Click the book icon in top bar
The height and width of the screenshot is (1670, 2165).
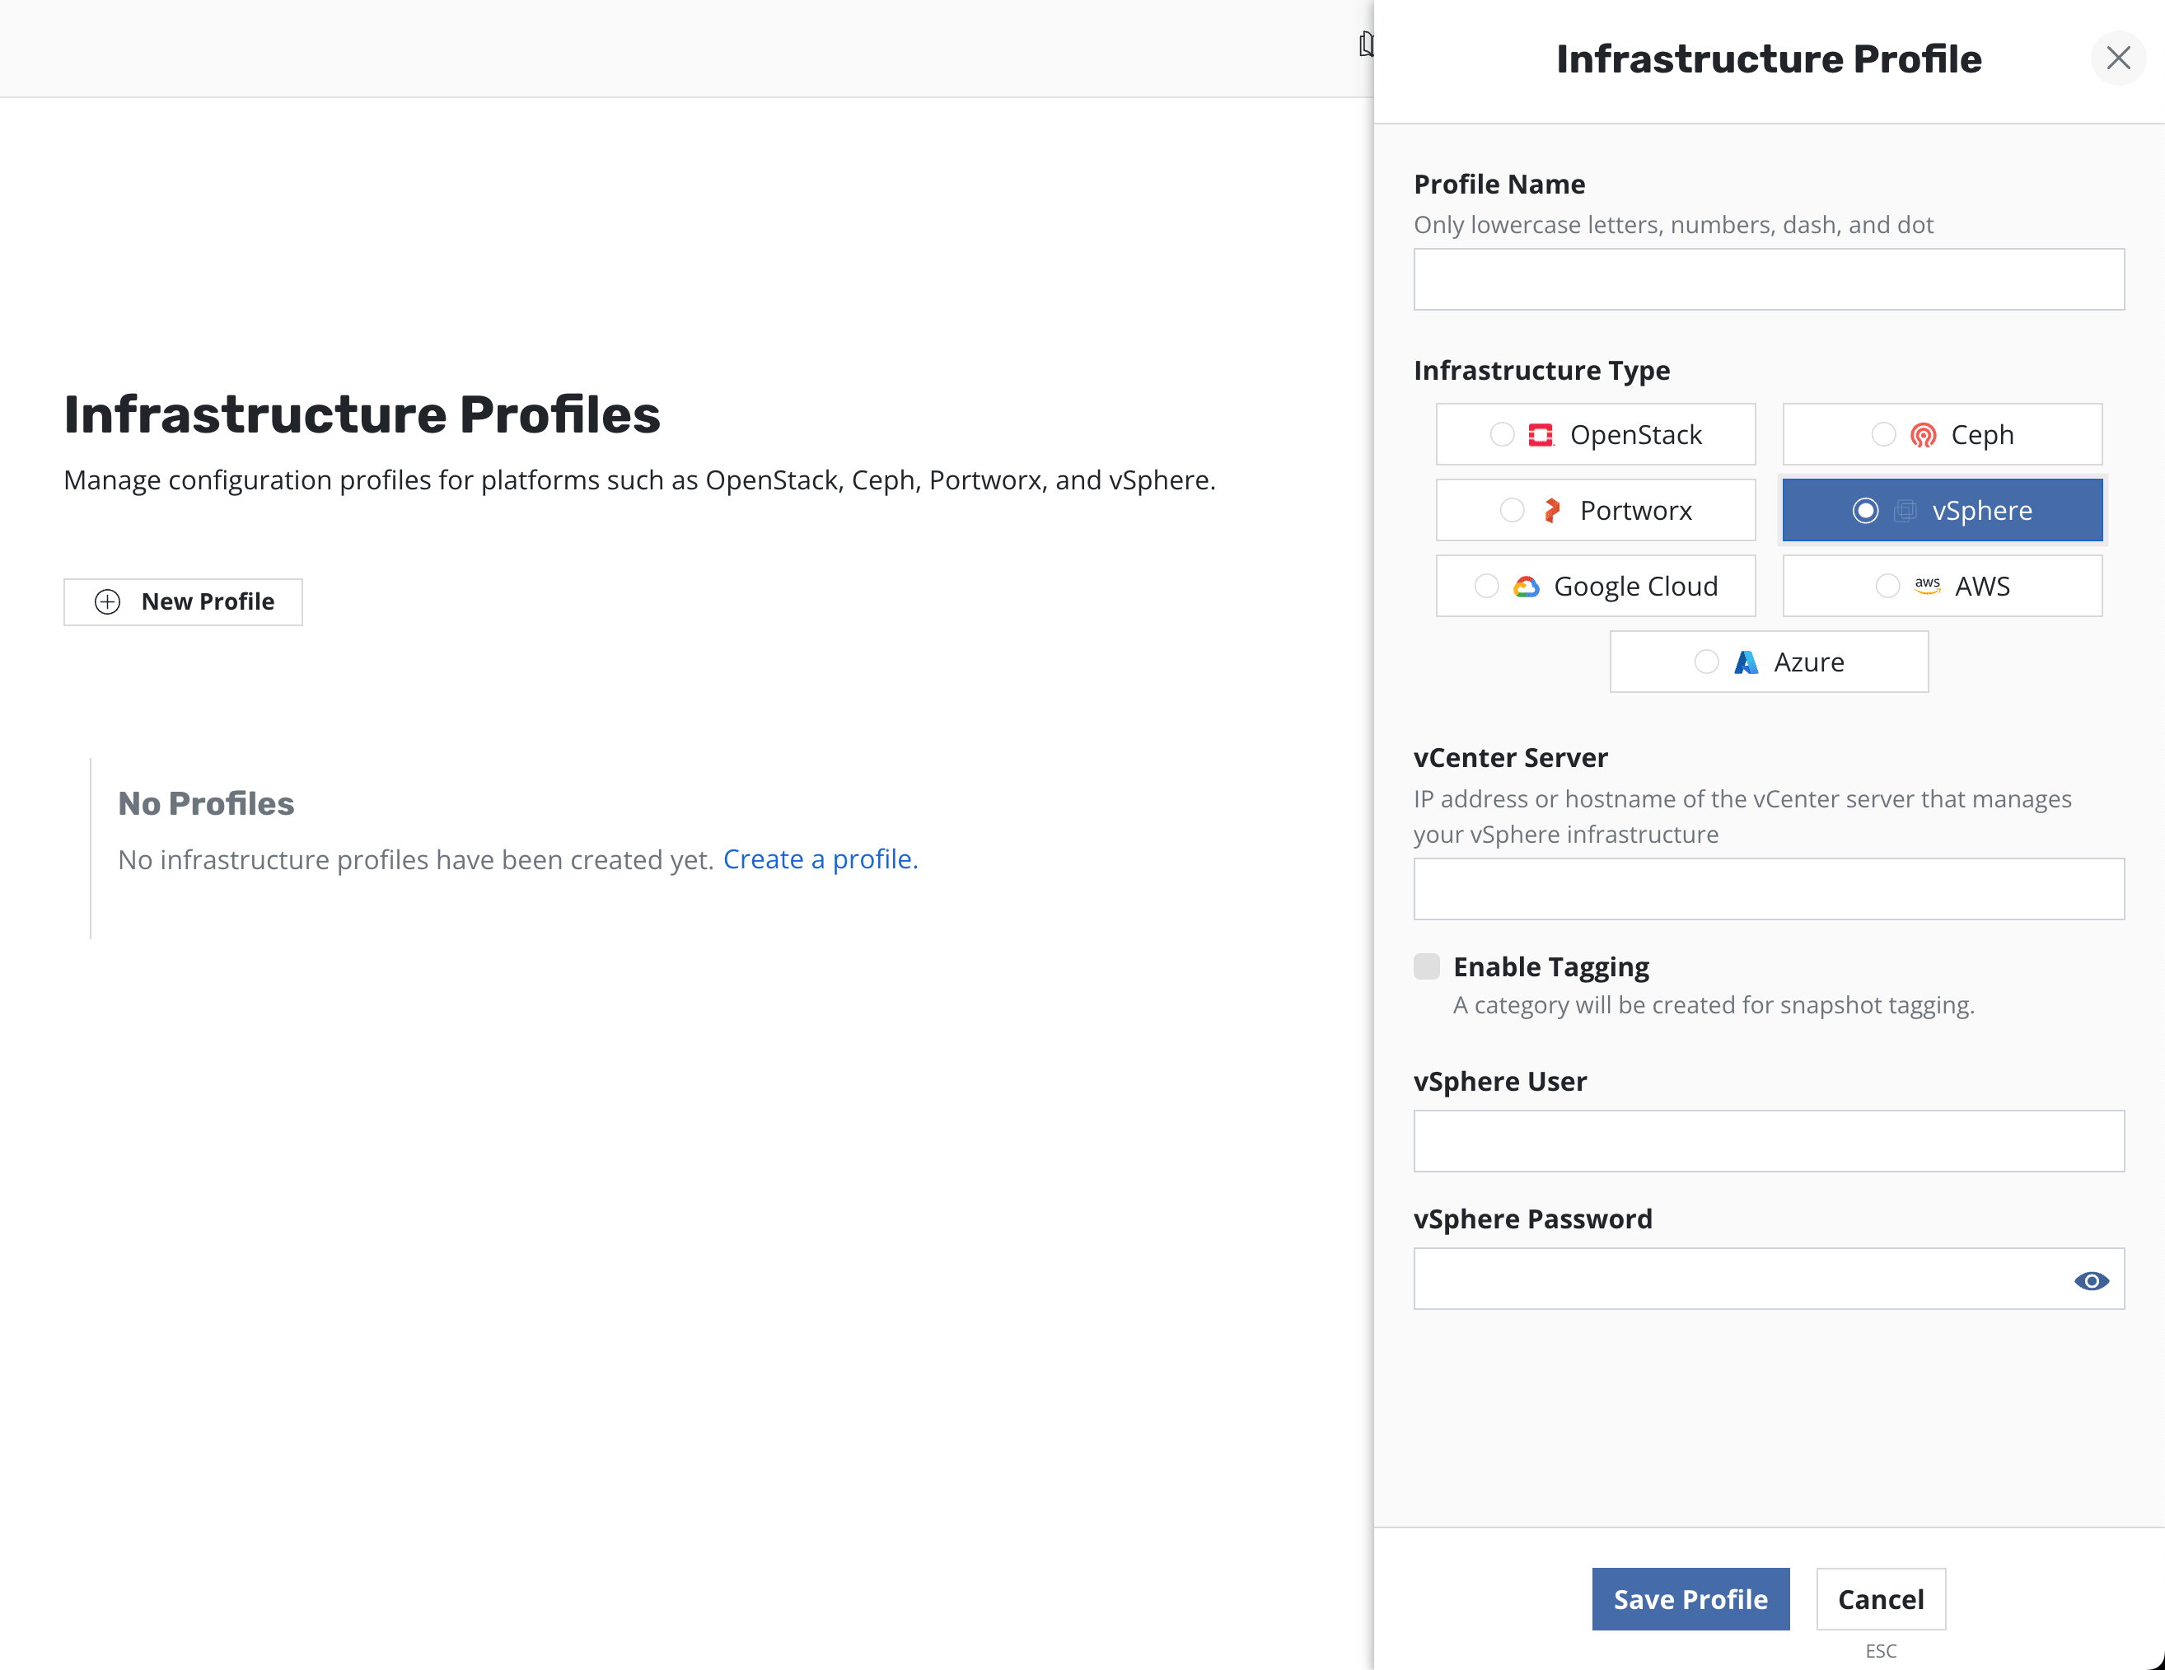tap(1366, 44)
